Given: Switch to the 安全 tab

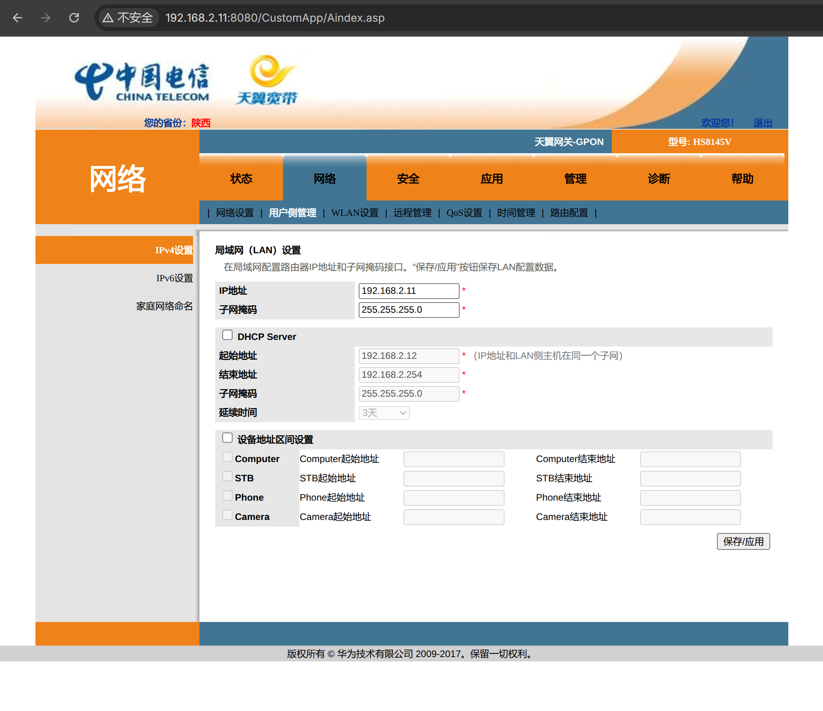Looking at the screenshot, I should click(408, 179).
